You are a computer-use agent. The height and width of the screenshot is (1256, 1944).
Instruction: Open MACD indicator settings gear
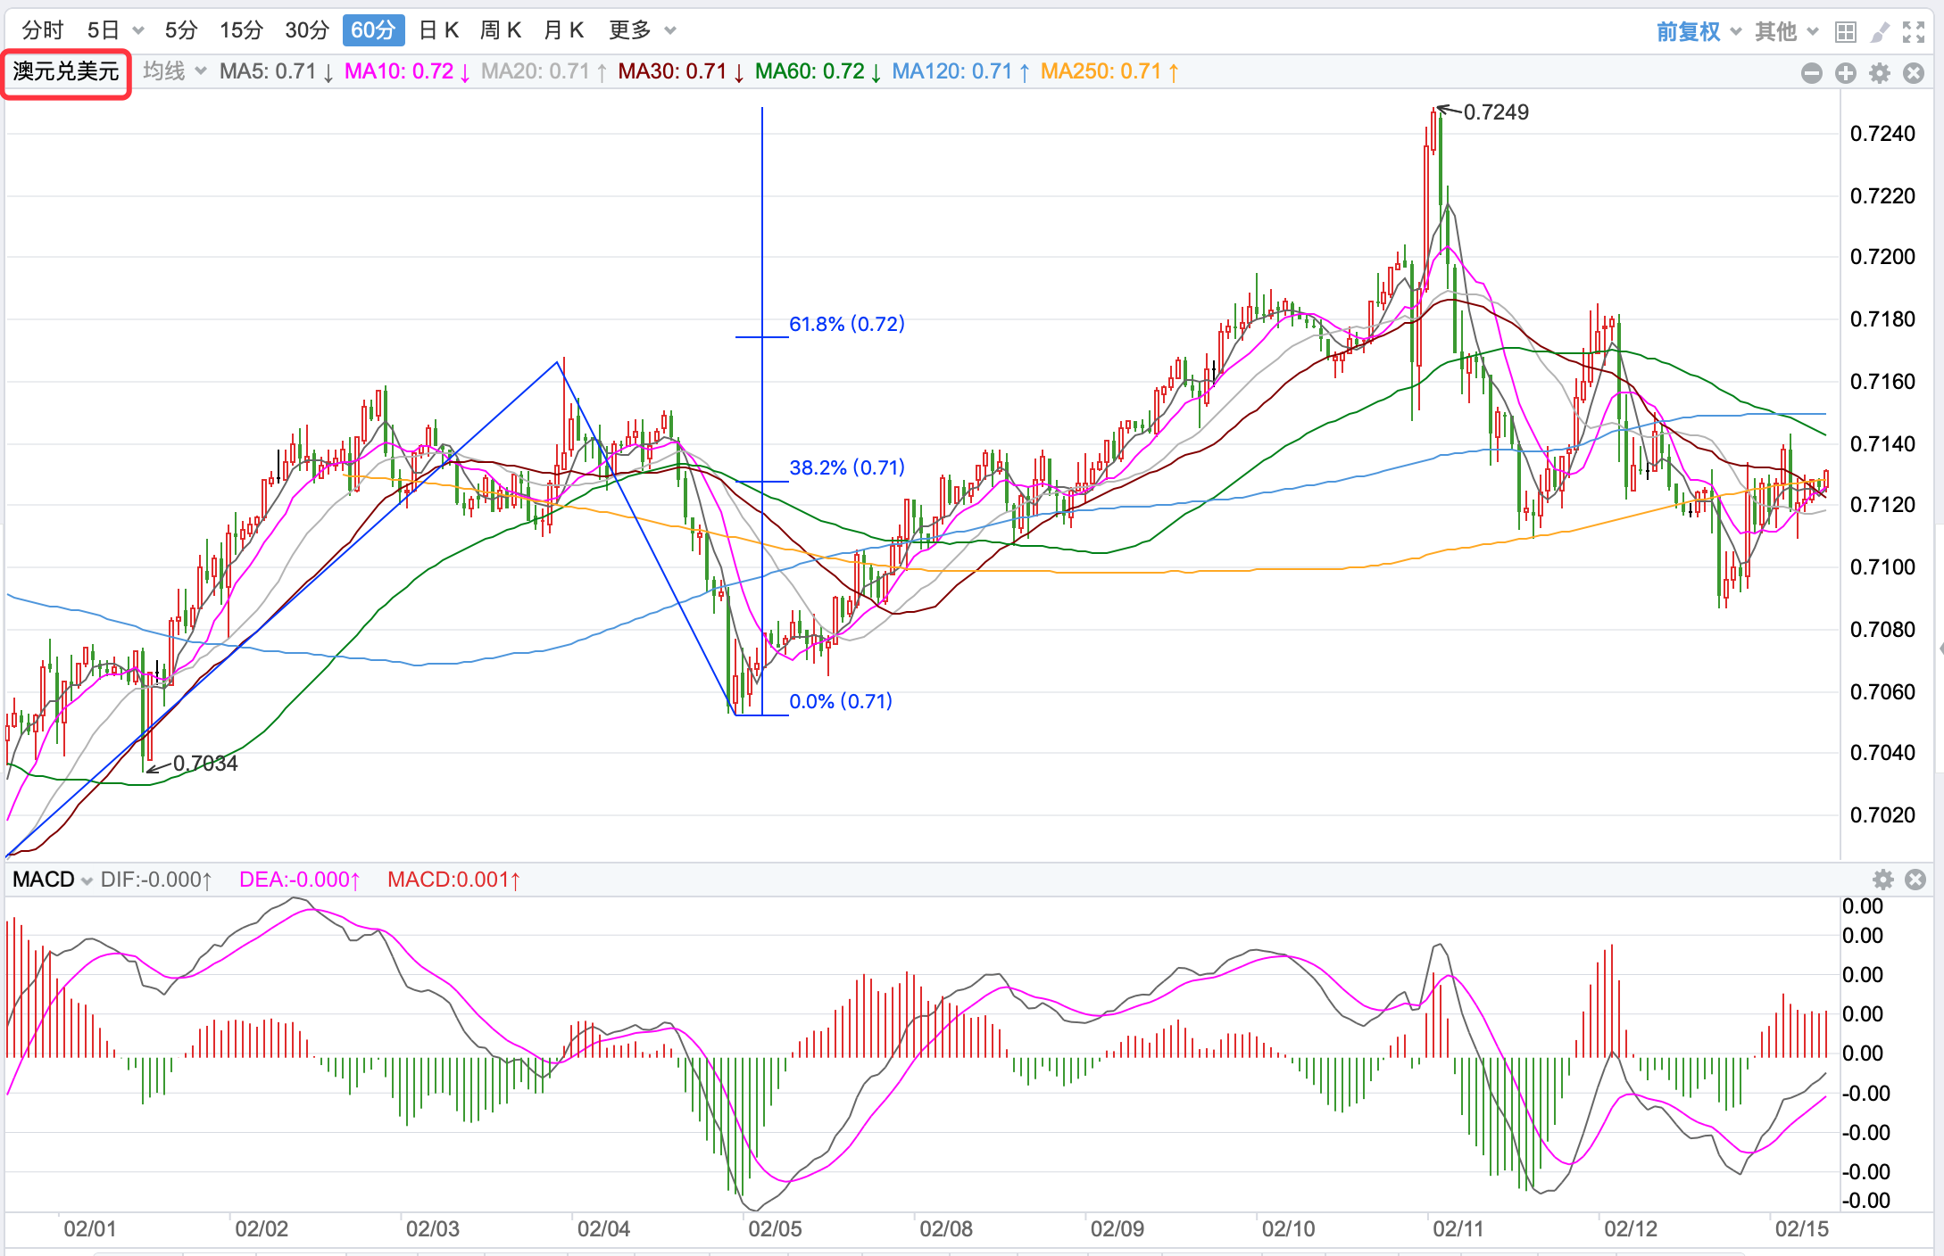coord(1883,880)
